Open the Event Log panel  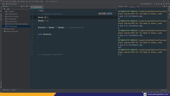coord(164,90)
